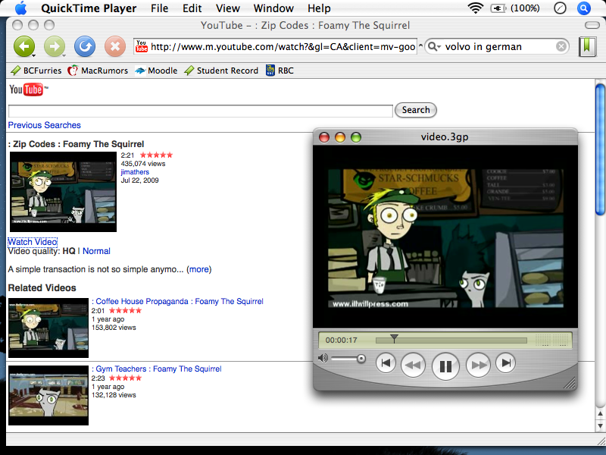
Task: Open the View menu
Action: point(228,8)
